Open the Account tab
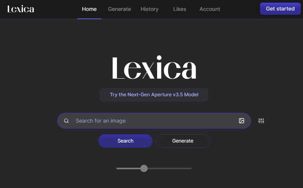This screenshot has height=188, width=303. (x=210, y=9)
